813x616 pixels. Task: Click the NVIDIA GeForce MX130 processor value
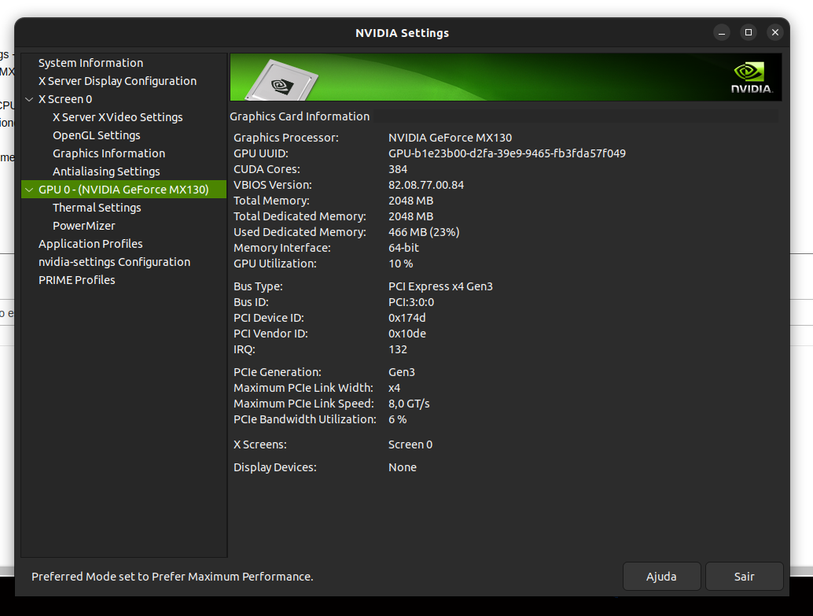[450, 138]
